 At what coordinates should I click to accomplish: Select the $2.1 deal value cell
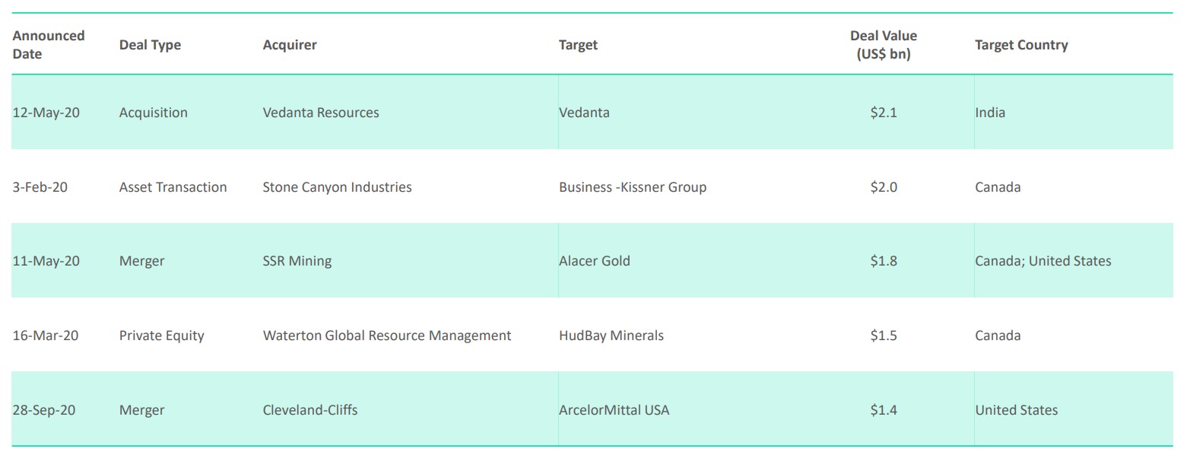[x=884, y=113]
